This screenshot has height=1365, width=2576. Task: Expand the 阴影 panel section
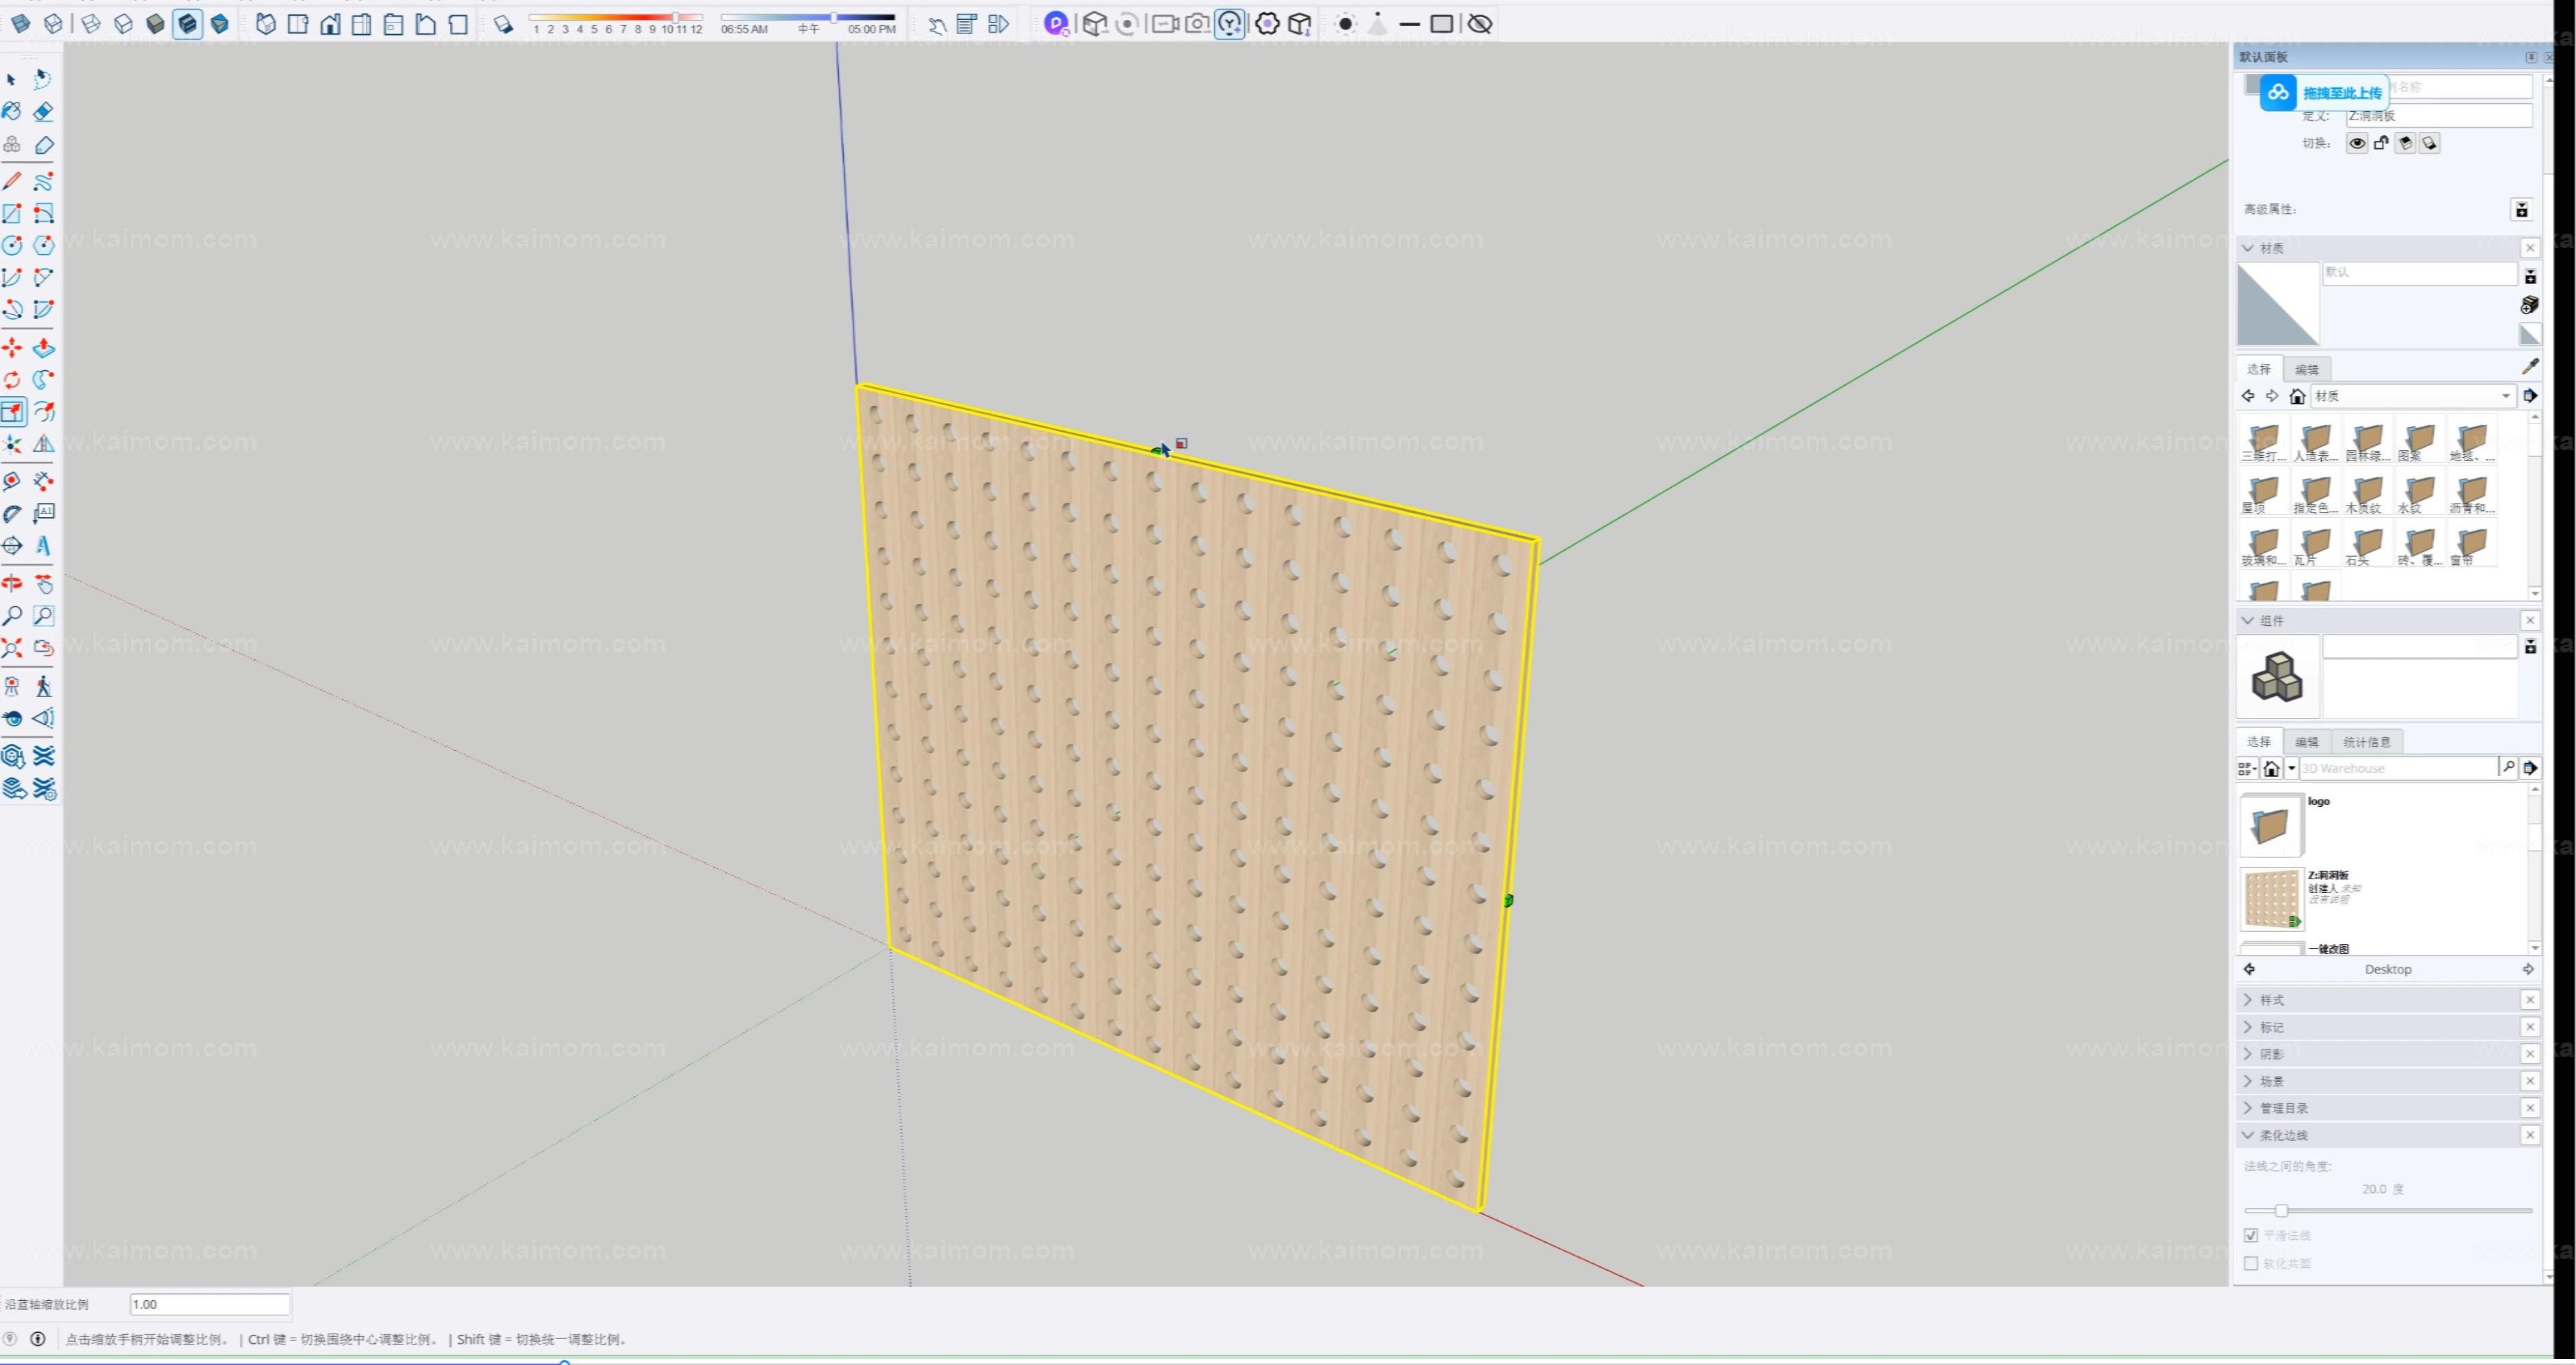click(2248, 1053)
